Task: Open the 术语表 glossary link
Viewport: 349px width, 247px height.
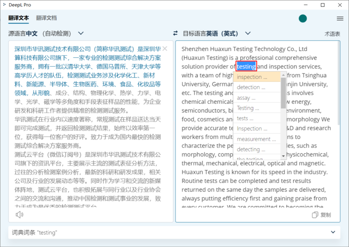Action: coord(332,34)
